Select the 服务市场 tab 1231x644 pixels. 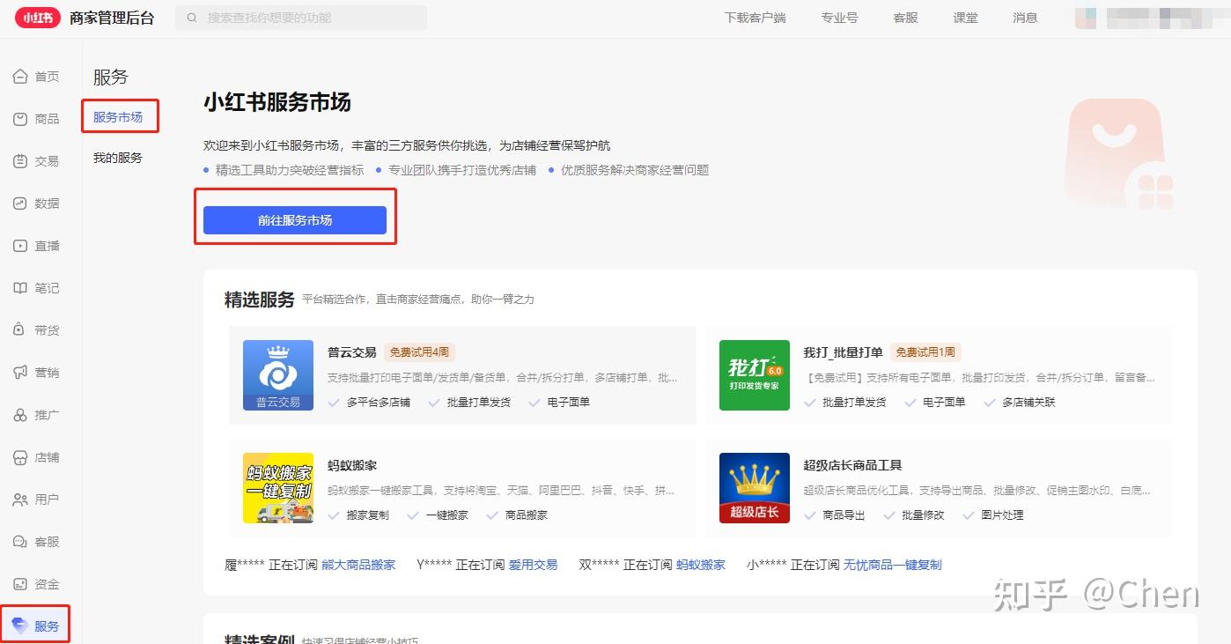tap(121, 116)
